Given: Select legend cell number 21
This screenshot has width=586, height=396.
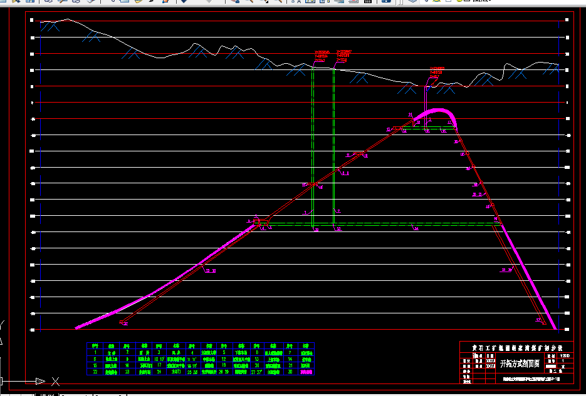Looking at the screenshot, I should point(290,365).
